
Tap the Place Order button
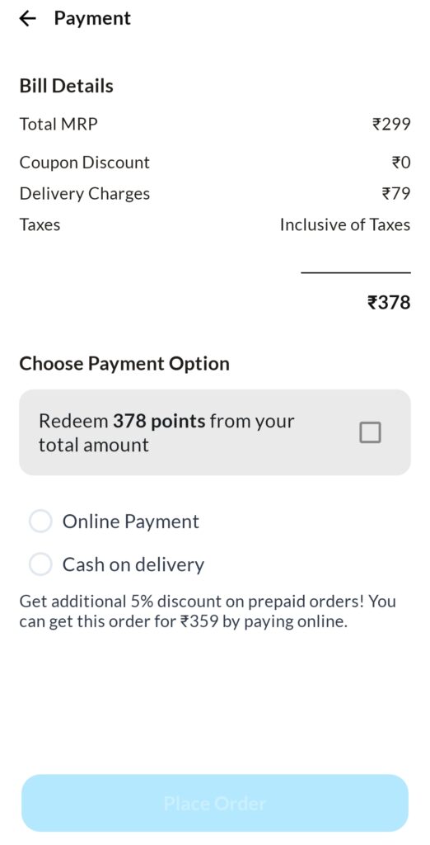(215, 804)
